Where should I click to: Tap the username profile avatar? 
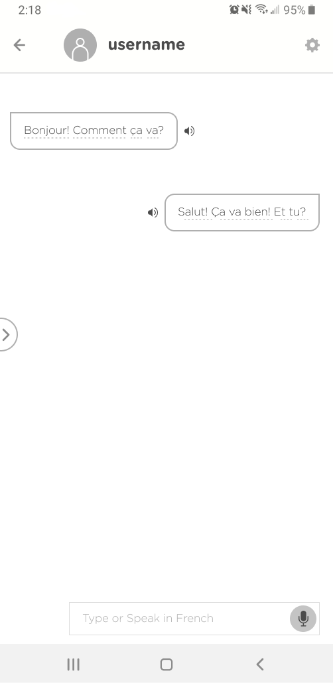click(x=80, y=45)
